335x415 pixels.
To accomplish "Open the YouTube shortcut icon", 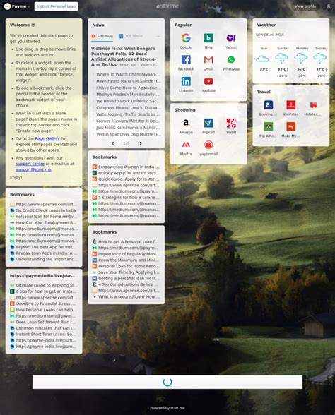I will [x=208, y=82].
